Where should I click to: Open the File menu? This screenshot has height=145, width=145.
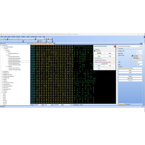tap(2, 37)
